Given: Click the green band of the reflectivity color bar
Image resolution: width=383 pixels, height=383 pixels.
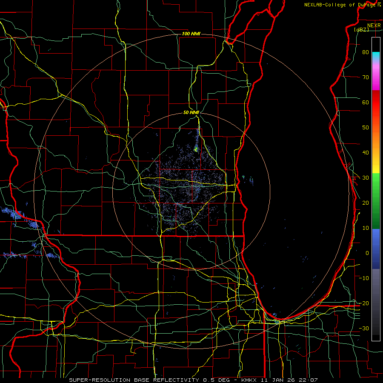Looking at the screenshot, I should 376,201.
